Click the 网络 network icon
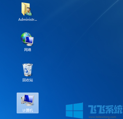Viewport: 123px width, 119px height. pos(27,39)
